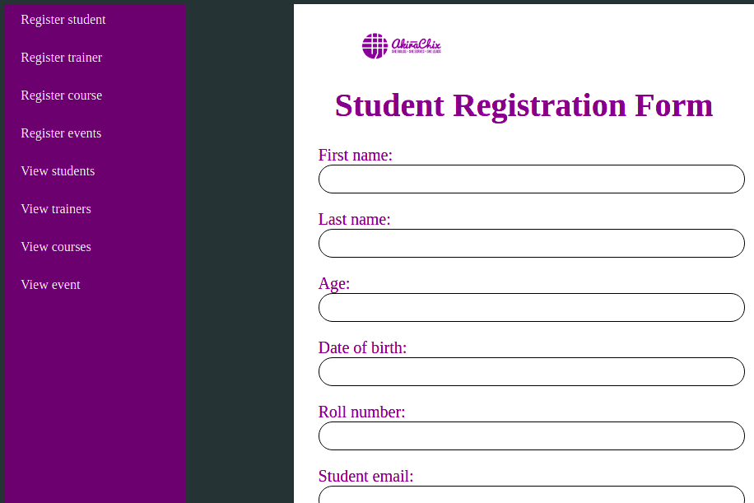Image resolution: width=754 pixels, height=503 pixels.
Task: Select the Age input box
Action: 531,308
